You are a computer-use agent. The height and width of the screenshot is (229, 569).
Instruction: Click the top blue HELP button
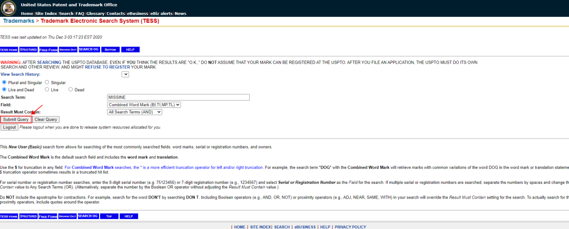click(130, 49)
